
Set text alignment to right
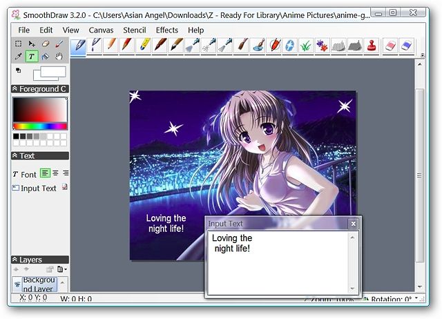66,173
